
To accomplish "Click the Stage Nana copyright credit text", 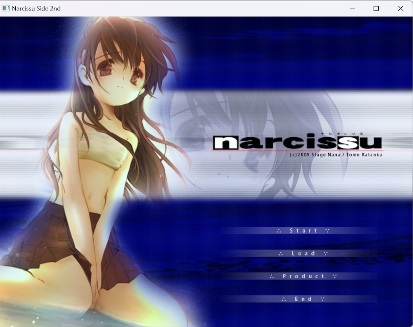I will (319, 154).
